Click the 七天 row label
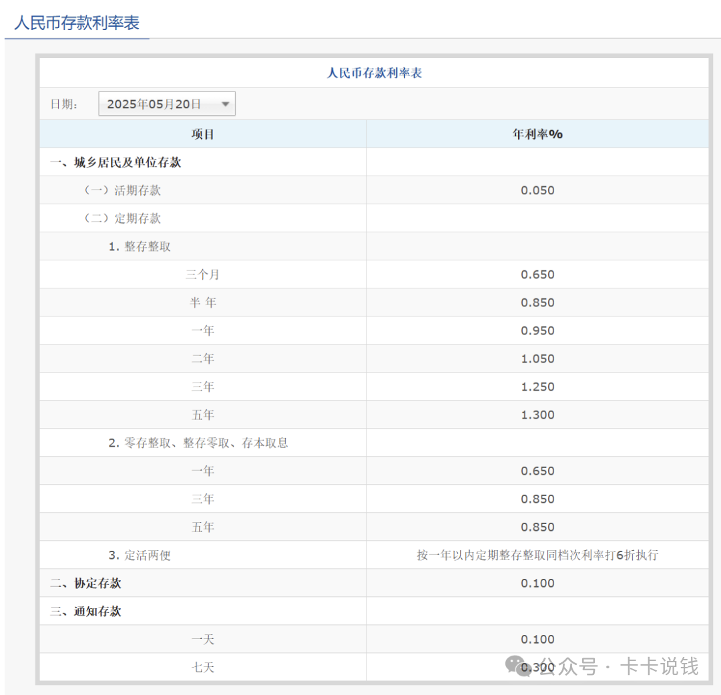This screenshot has height=695, width=721. pyautogui.click(x=203, y=668)
